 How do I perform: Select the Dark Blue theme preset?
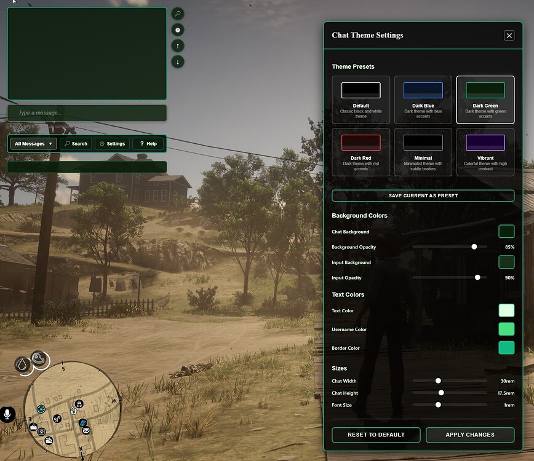[x=423, y=100]
